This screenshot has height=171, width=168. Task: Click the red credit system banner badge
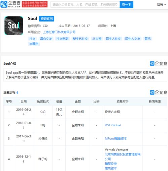35,4
